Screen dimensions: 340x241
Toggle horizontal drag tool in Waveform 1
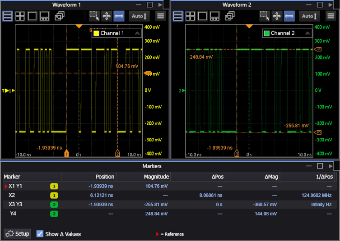click(119, 16)
